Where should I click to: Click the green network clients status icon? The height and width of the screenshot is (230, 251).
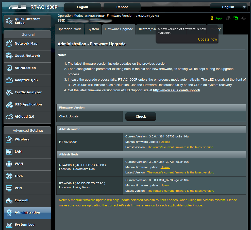[236, 18]
